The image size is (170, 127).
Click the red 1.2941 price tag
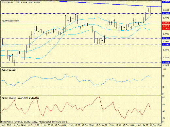(x=166, y=29)
